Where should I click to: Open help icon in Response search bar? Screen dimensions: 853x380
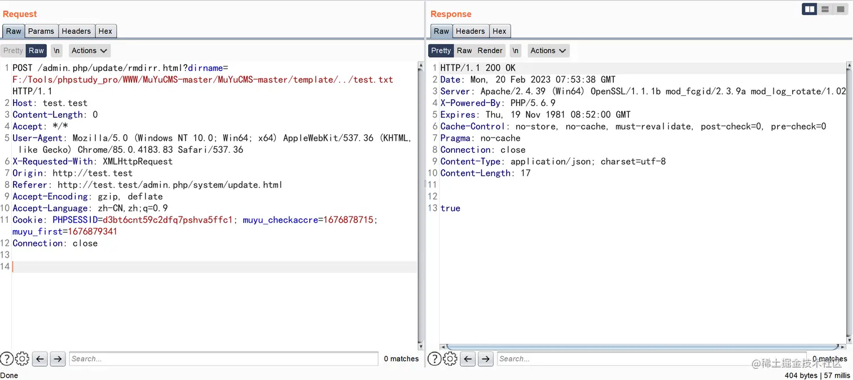(x=434, y=359)
